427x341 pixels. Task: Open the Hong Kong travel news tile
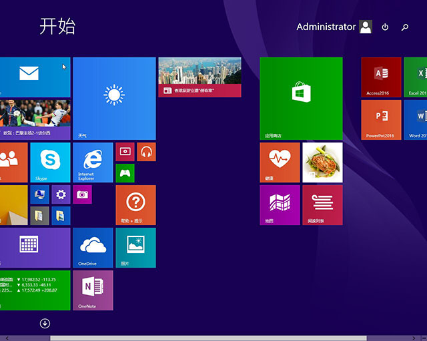tap(199, 77)
